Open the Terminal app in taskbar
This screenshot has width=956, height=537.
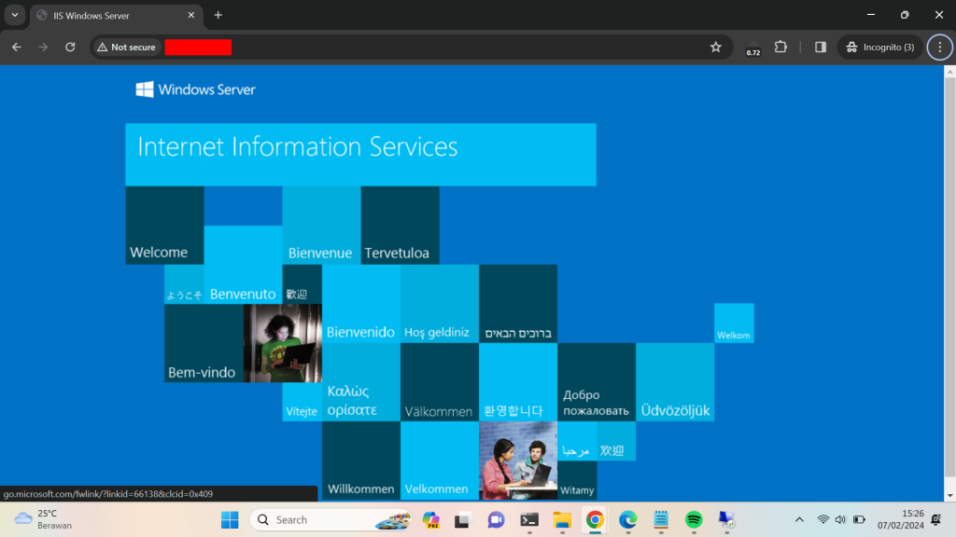coord(529,519)
